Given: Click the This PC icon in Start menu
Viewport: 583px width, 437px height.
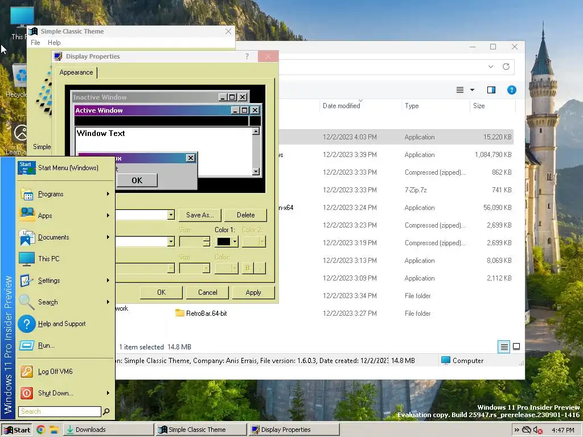Looking at the screenshot, I should click(x=26, y=259).
